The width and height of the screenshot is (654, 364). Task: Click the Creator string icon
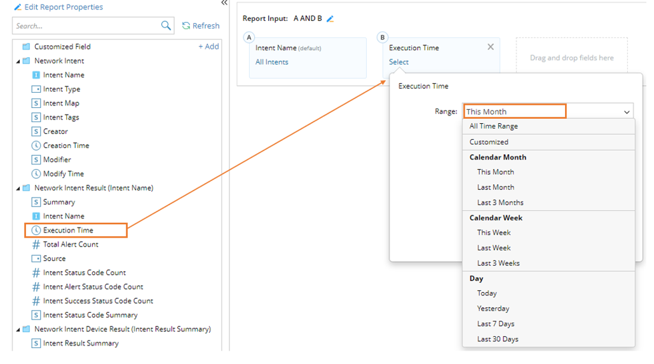[x=36, y=131]
